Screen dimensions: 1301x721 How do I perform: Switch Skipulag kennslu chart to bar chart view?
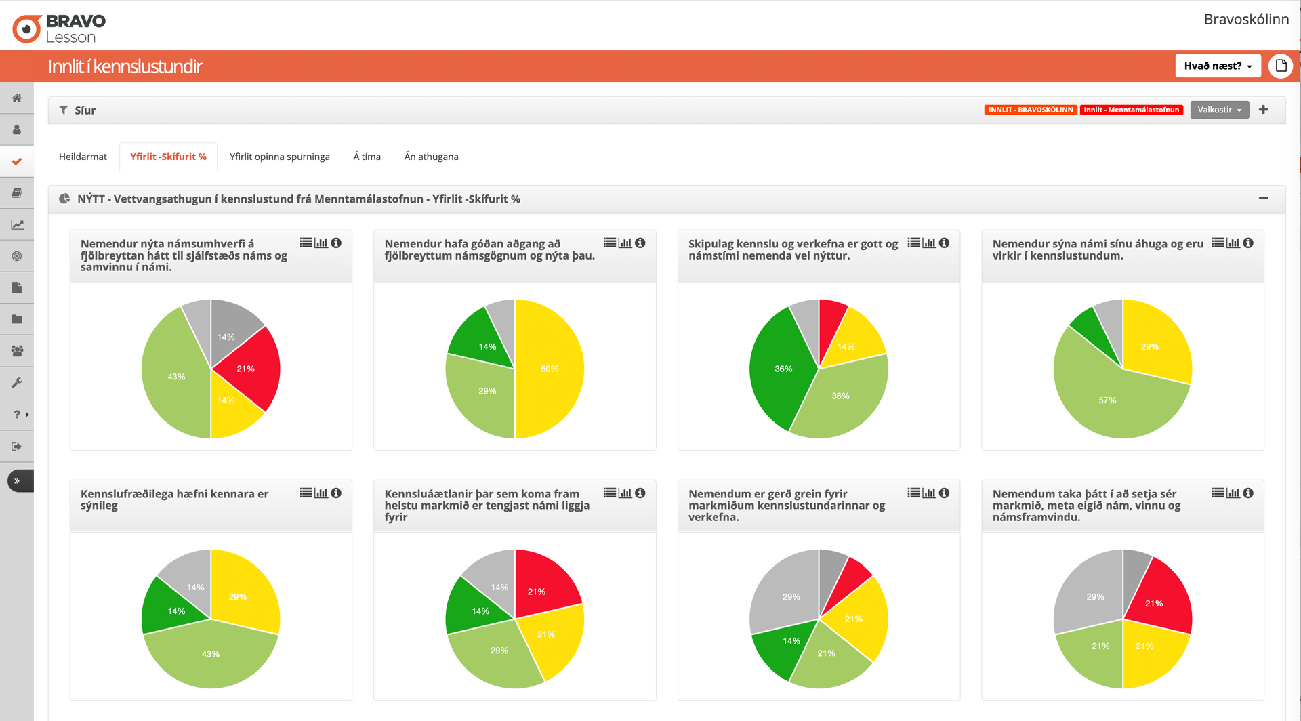(x=929, y=243)
